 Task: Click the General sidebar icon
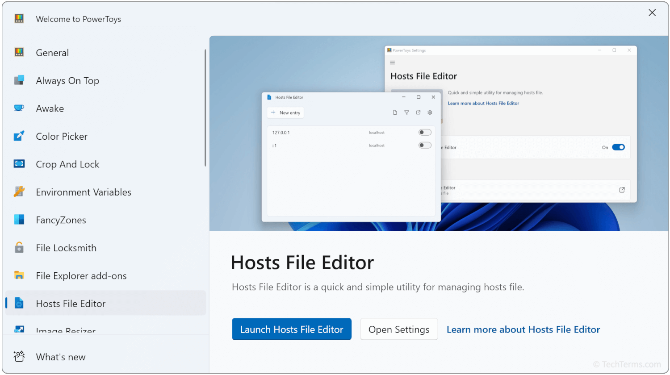point(19,52)
